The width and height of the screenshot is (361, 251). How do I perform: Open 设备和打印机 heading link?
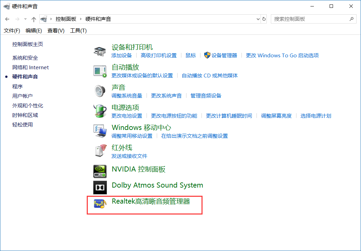[x=132, y=47]
